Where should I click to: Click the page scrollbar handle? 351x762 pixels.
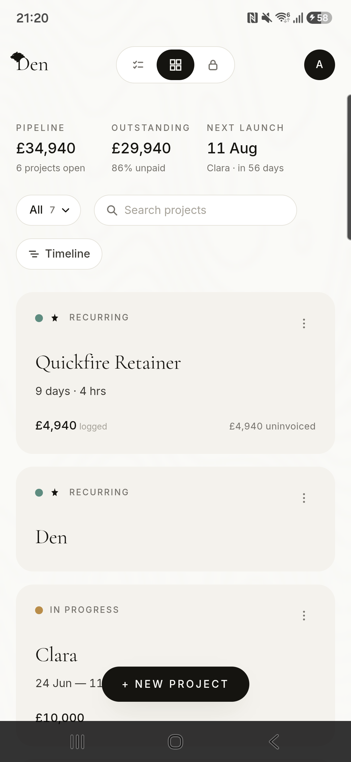click(x=349, y=167)
